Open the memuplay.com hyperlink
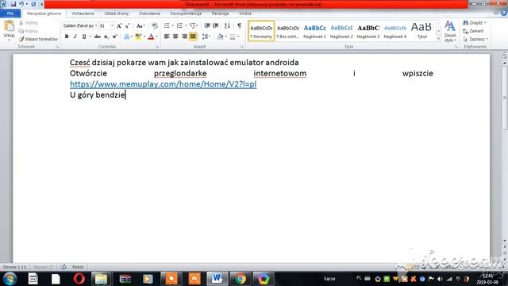The image size is (508, 286). (x=163, y=84)
